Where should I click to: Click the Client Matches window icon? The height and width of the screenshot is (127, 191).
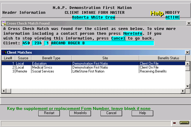4,52
